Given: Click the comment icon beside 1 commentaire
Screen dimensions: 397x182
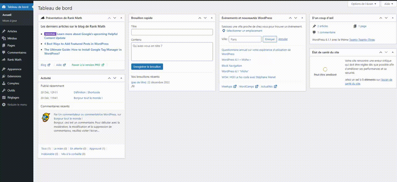Looking at the screenshot, I should click(x=314, y=32).
